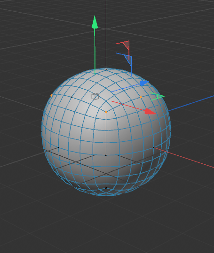The image size is (214, 253).
Task: Select black point on upper-left of sphere
Action: (x=71, y=97)
